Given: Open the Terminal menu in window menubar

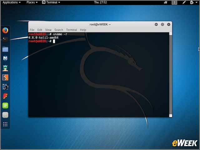Looking at the screenshot, I should click(72, 30).
